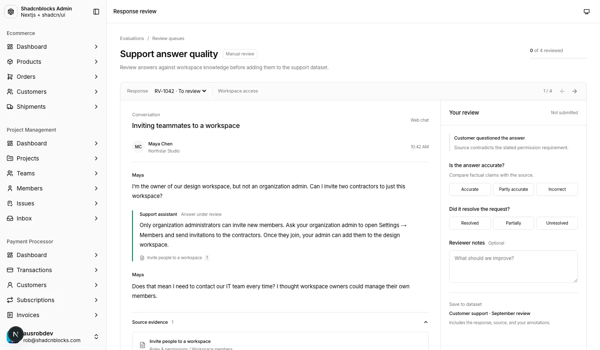Click the reviewed progress bar
The image size is (600, 350).
(558, 58)
